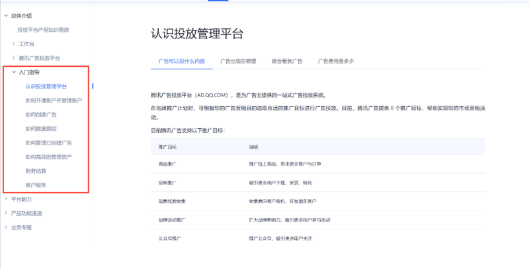
Task: Click the 认识投放管理平台 page heading
Action: [x=197, y=34]
